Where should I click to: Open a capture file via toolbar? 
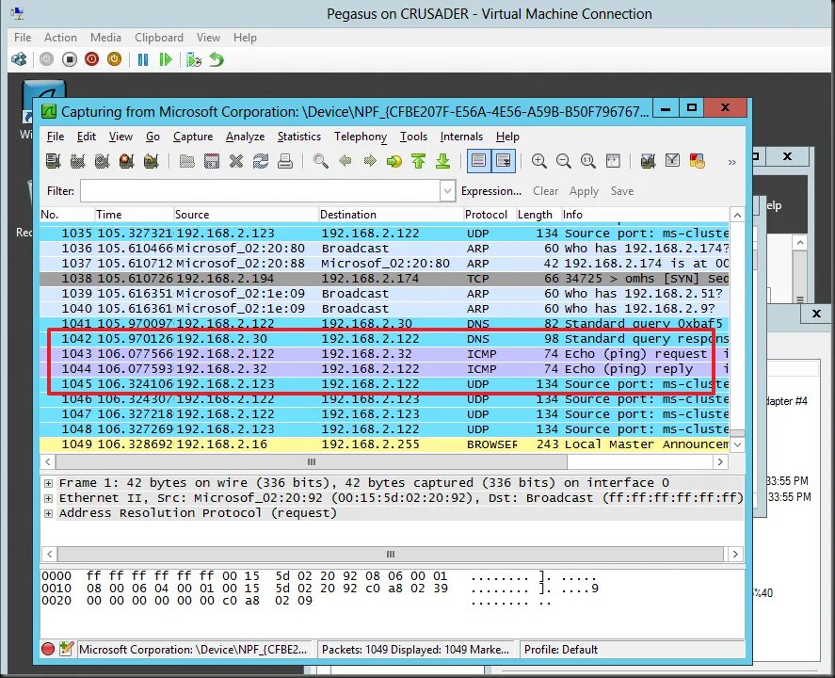pyautogui.click(x=187, y=161)
